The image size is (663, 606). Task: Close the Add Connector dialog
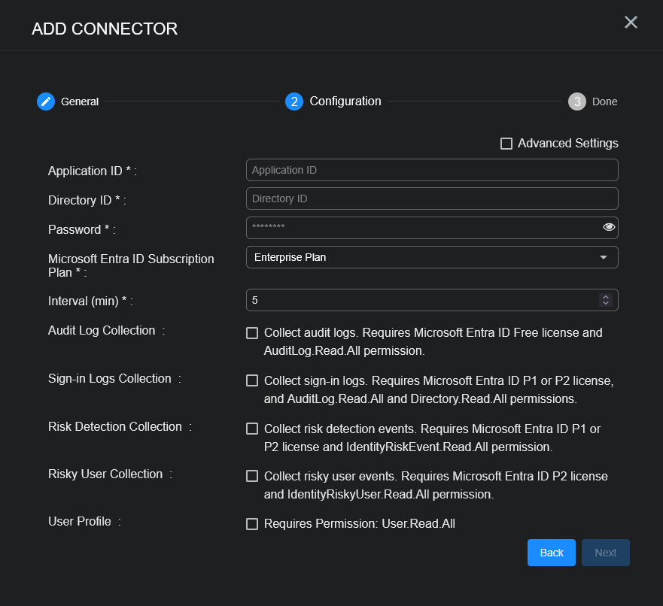point(631,23)
